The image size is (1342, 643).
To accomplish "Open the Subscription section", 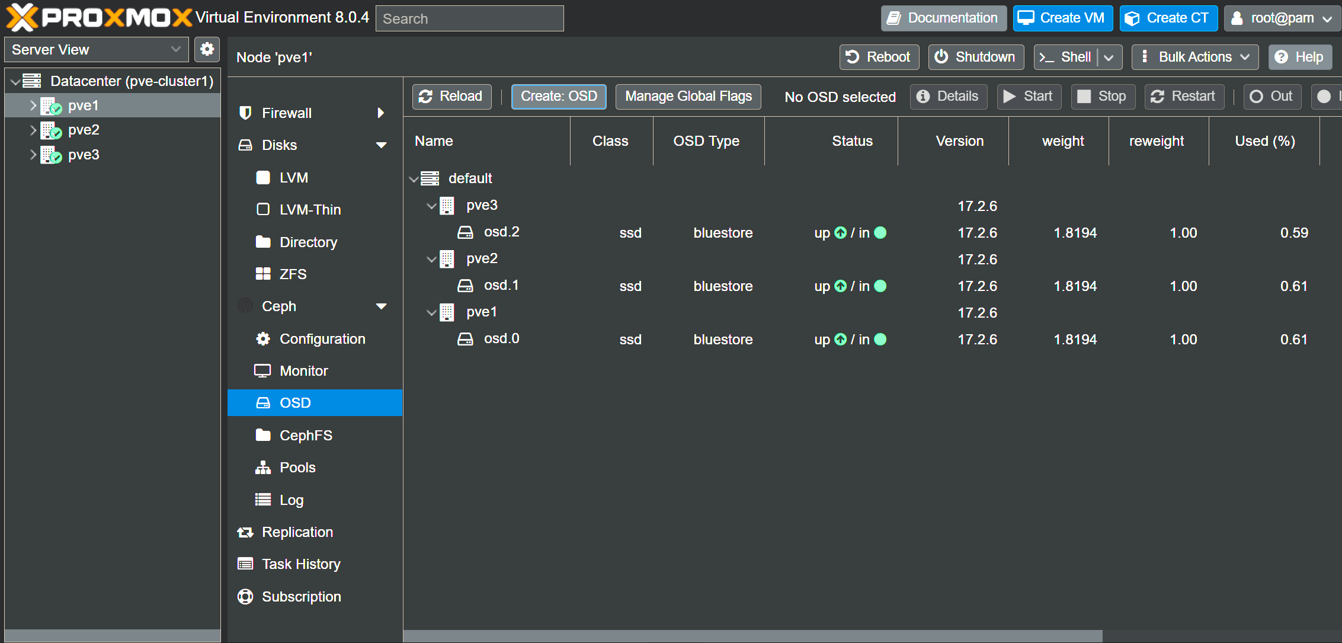I will pyautogui.click(x=315, y=597).
